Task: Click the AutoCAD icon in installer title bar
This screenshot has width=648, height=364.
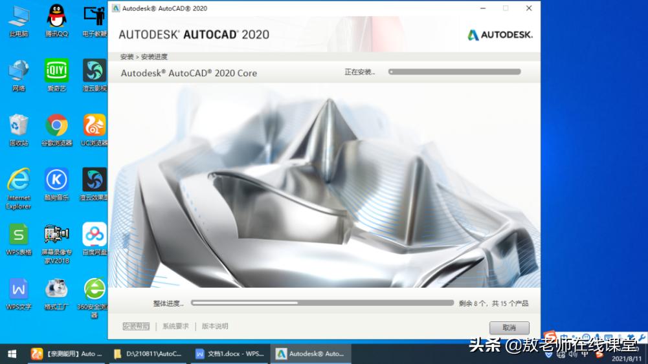Action: click(x=116, y=8)
